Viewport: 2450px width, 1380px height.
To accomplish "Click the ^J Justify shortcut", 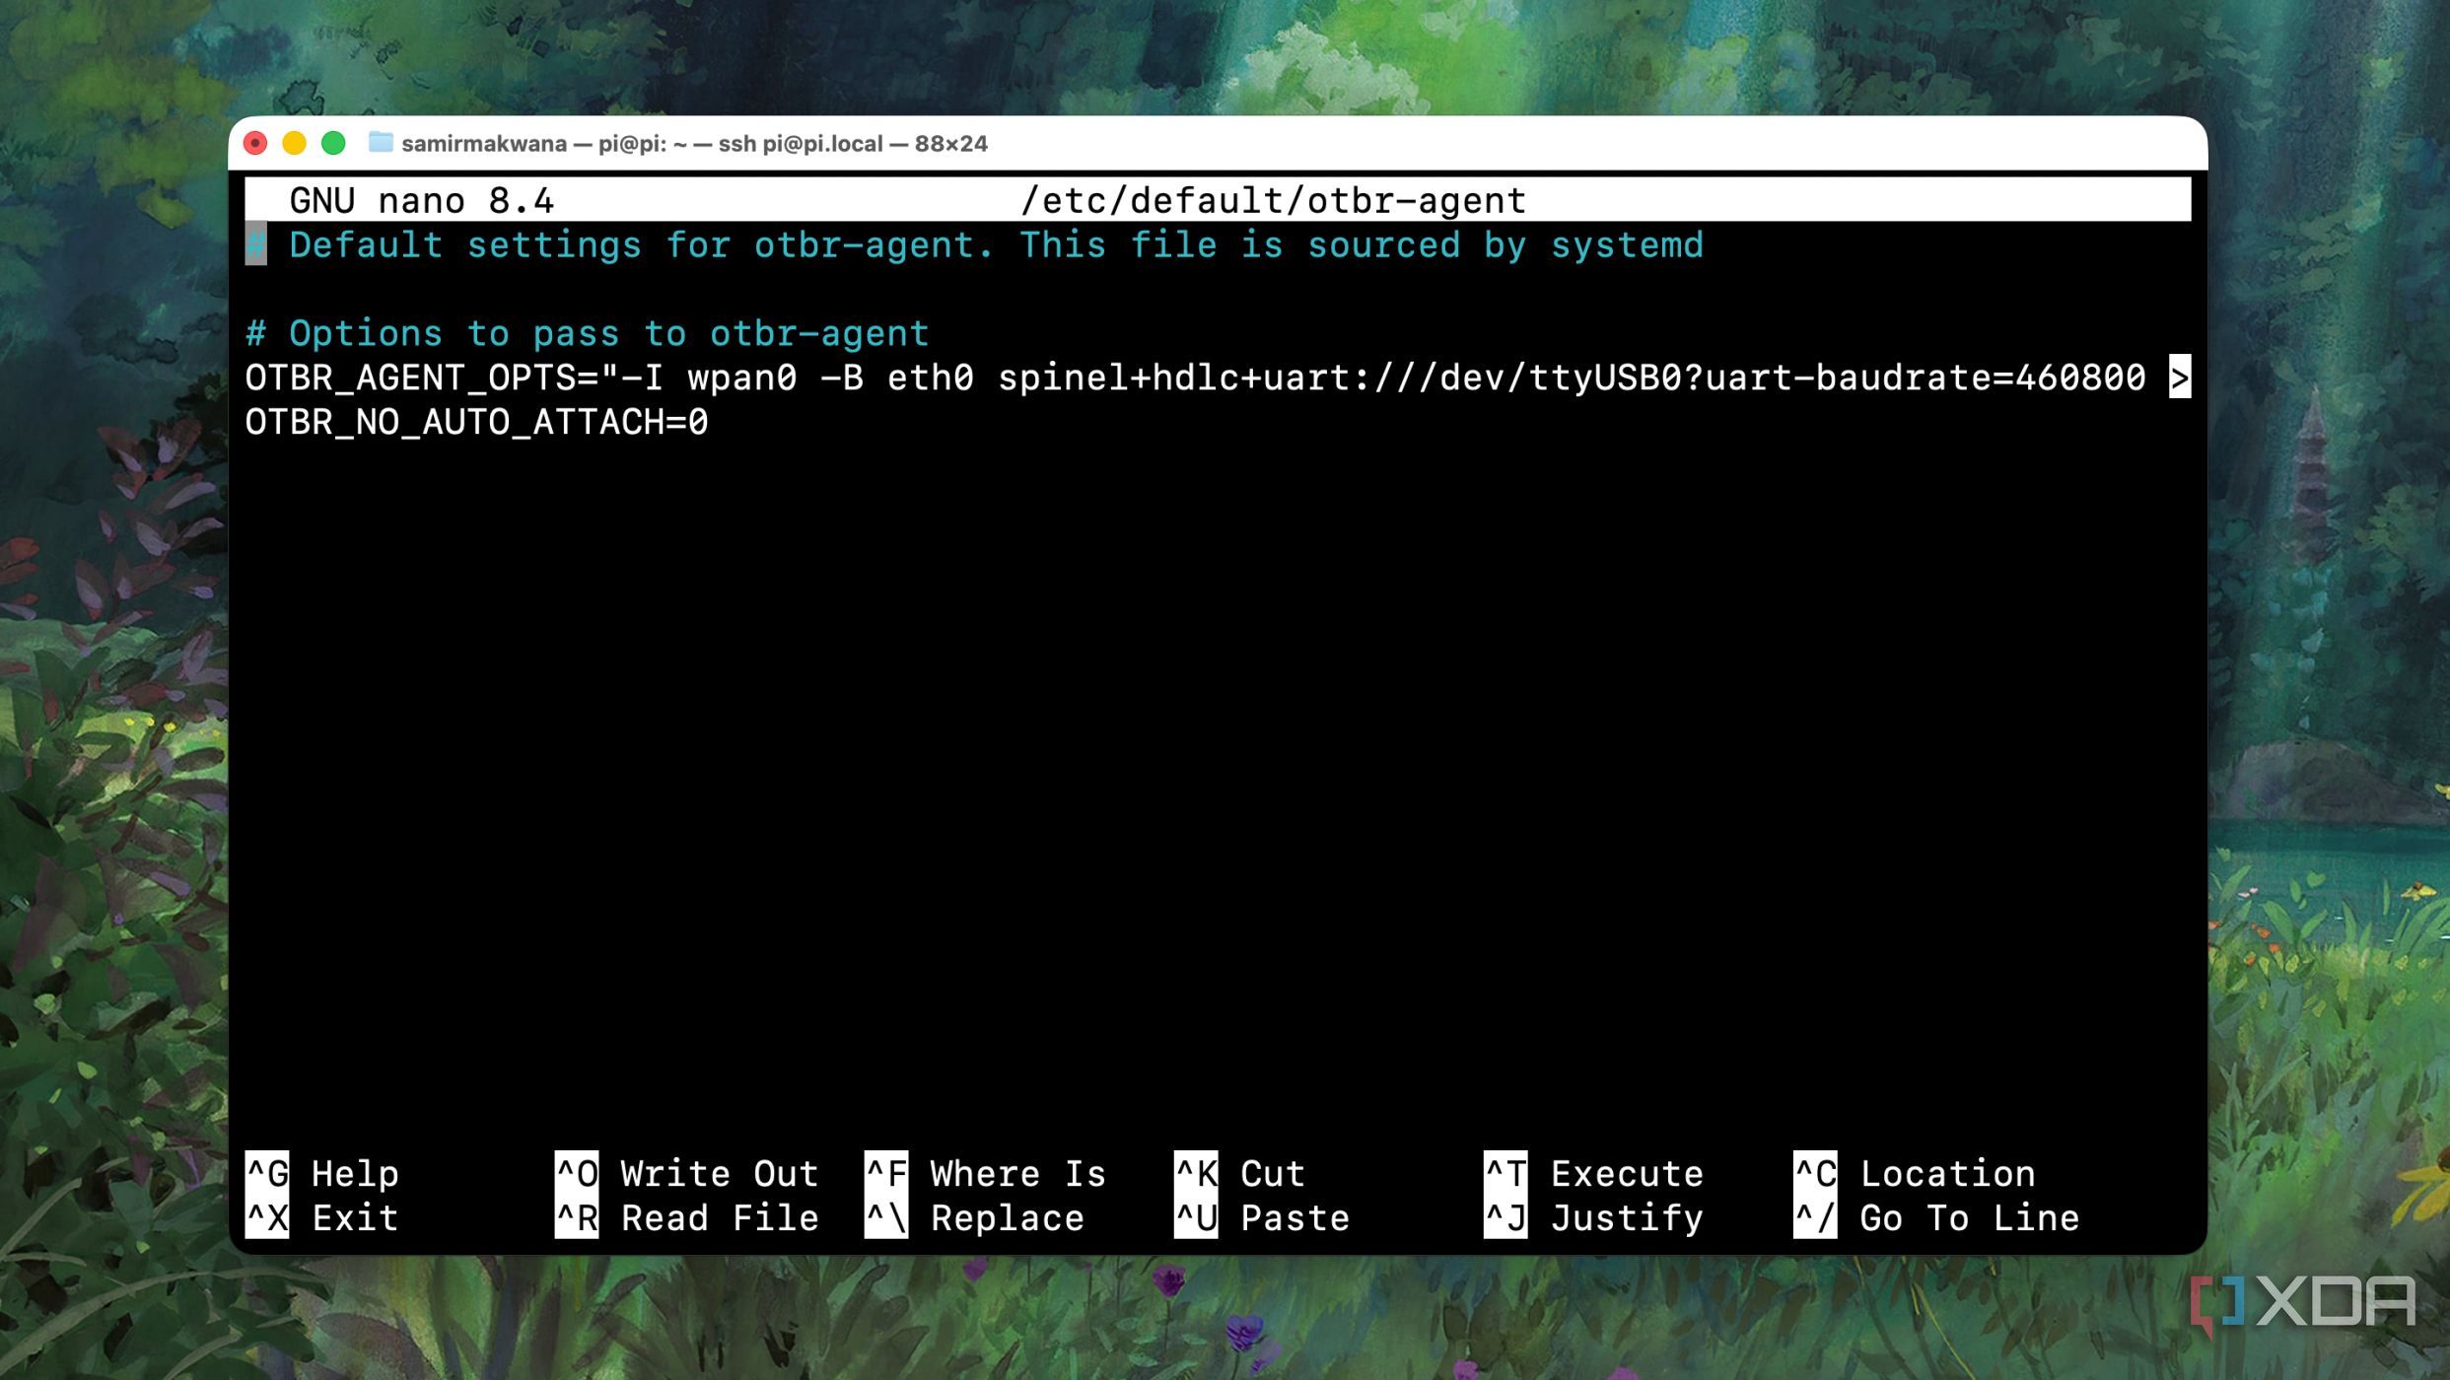I will 1594,1217.
